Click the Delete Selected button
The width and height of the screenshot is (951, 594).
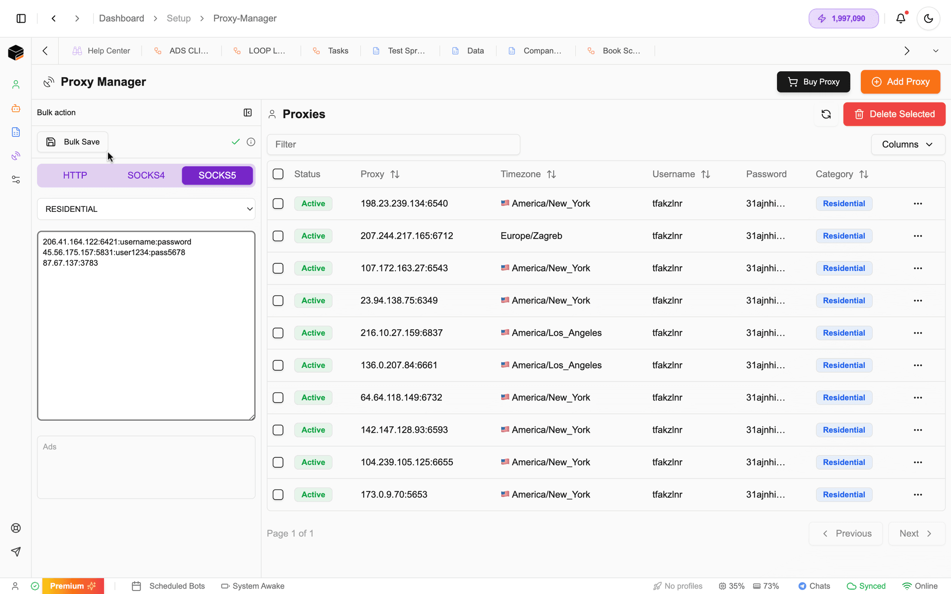click(895, 114)
